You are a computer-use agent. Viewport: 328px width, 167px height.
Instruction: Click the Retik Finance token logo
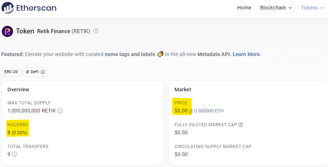point(7,31)
